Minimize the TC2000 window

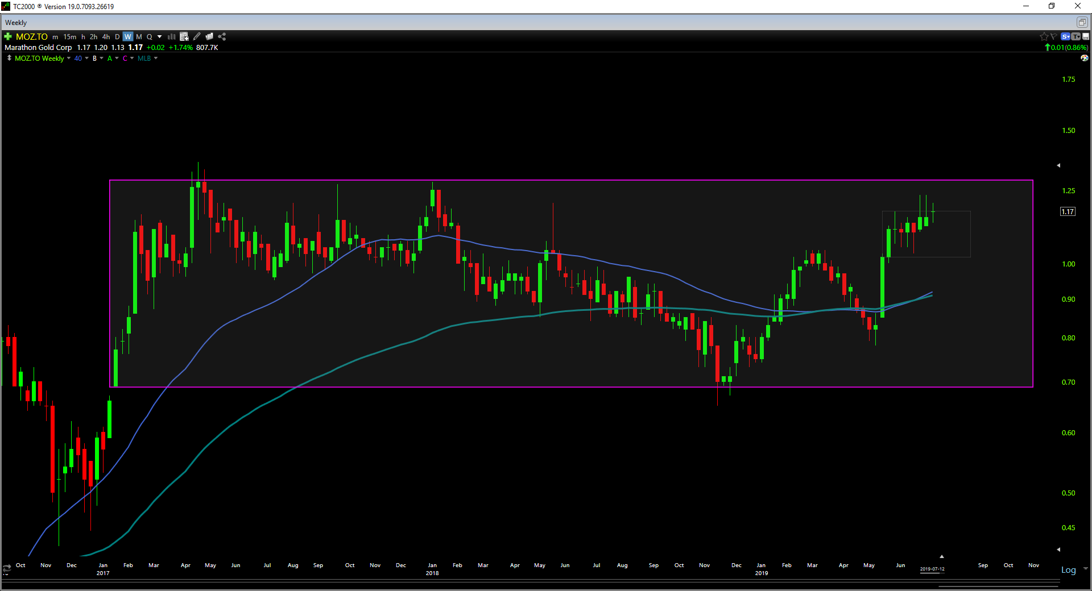click(x=1026, y=6)
